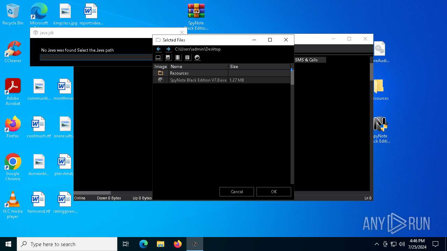Sort by the Name column header
The image size is (447, 251).
coord(198,67)
